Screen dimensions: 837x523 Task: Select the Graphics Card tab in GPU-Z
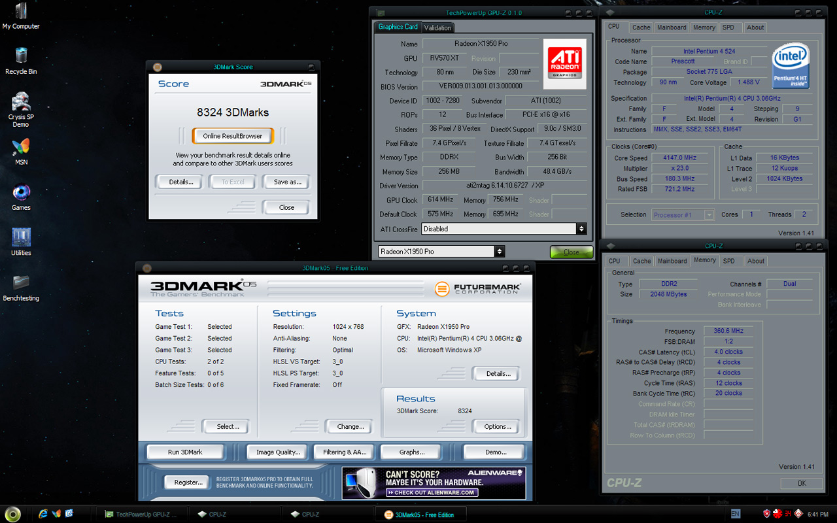coord(398,27)
